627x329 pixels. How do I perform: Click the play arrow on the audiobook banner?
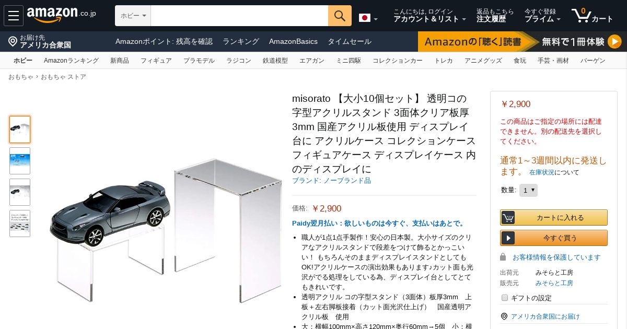coord(614,41)
